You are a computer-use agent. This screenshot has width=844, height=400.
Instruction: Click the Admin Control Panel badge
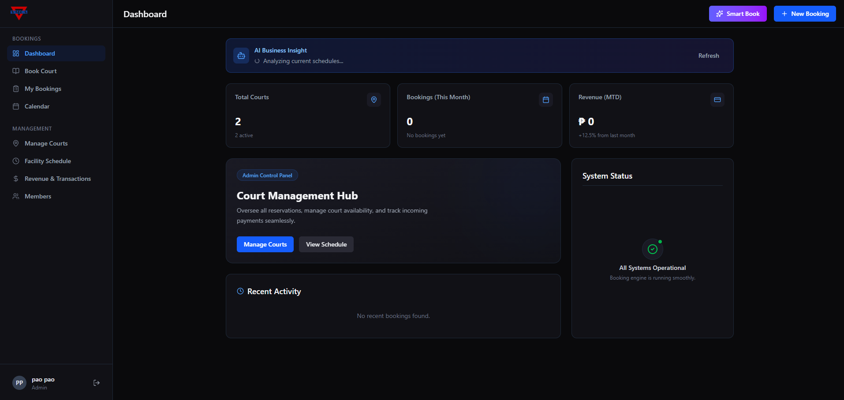pos(267,175)
